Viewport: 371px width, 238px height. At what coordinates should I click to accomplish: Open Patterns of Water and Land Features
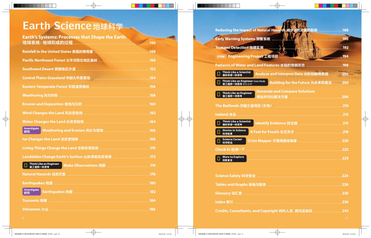pos(260,65)
